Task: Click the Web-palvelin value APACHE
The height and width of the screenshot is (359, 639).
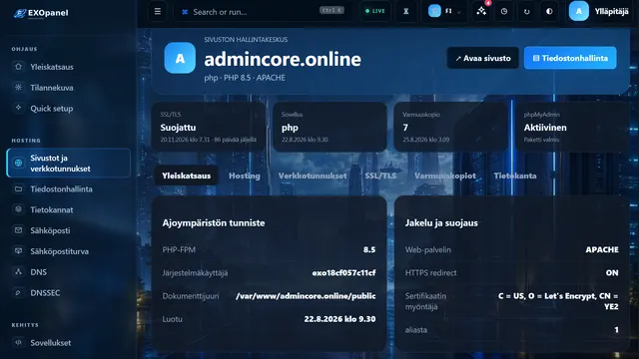Action: pyautogui.click(x=602, y=249)
